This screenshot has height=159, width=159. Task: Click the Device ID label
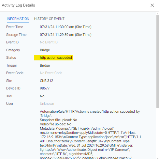(13, 88)
